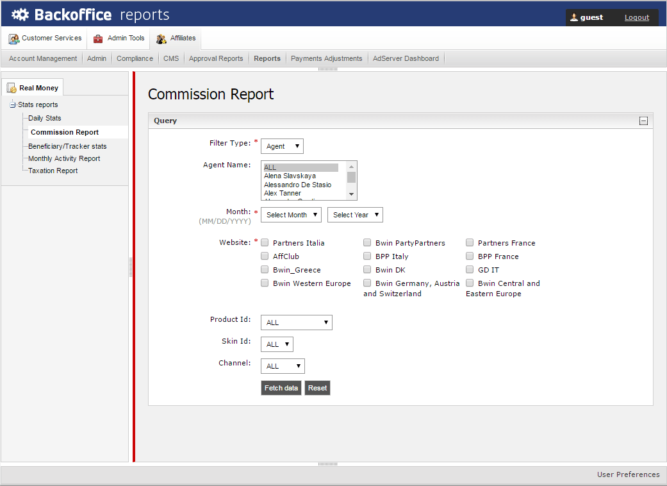This screenshot has width=667, height=486.
Task: Check the Partners Italia checkbox
Action: pos(265,242)
